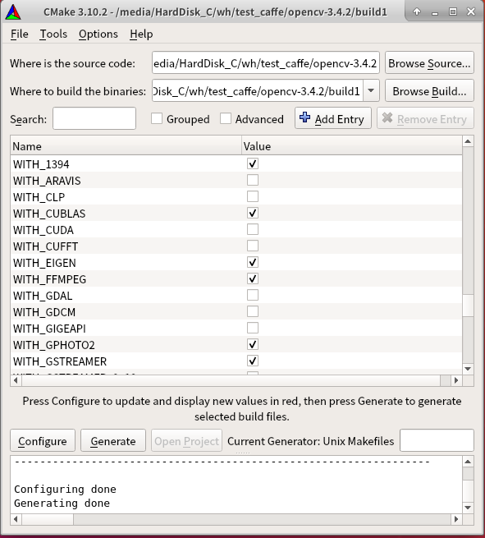Expand the build binaries path dropdown
This screenshot has width=485, height=538.
(370, 90)
